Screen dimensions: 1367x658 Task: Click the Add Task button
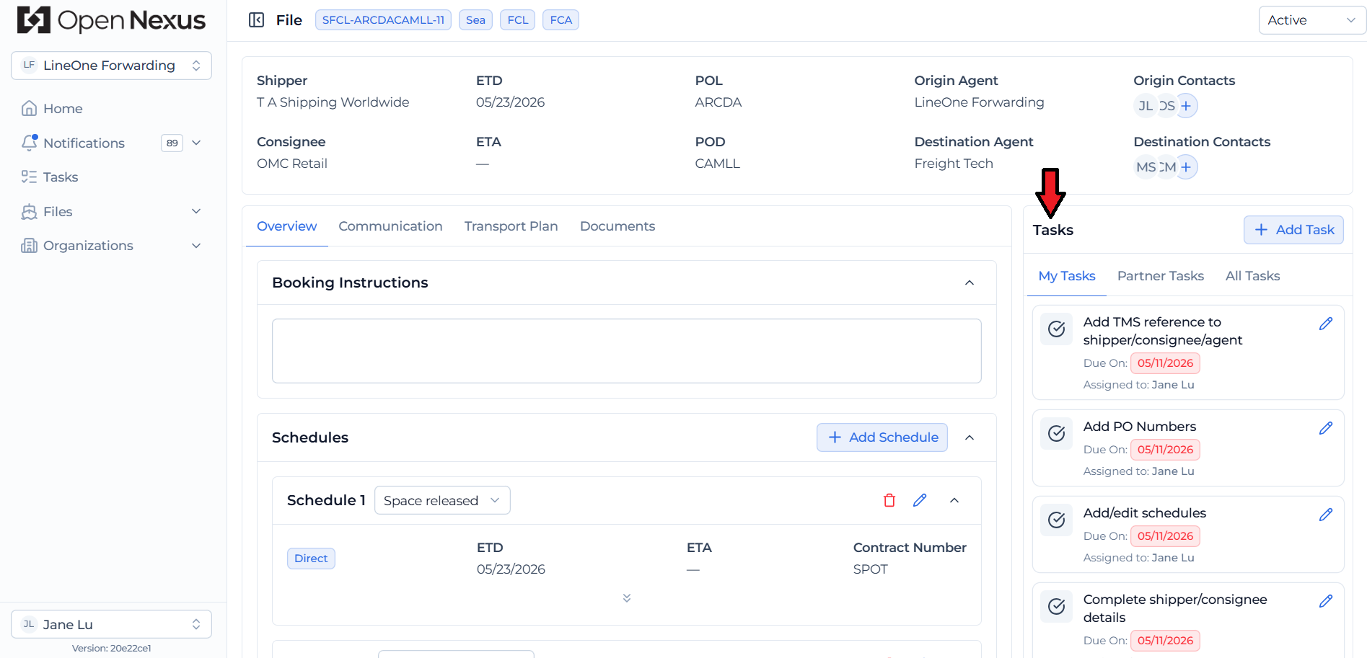1293,230
